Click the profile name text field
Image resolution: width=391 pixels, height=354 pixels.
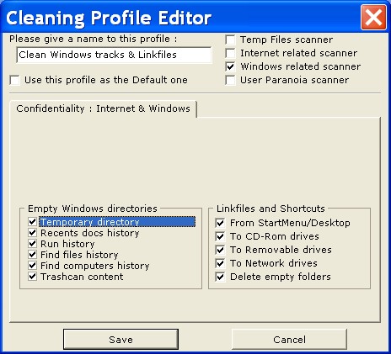(114, 55)
